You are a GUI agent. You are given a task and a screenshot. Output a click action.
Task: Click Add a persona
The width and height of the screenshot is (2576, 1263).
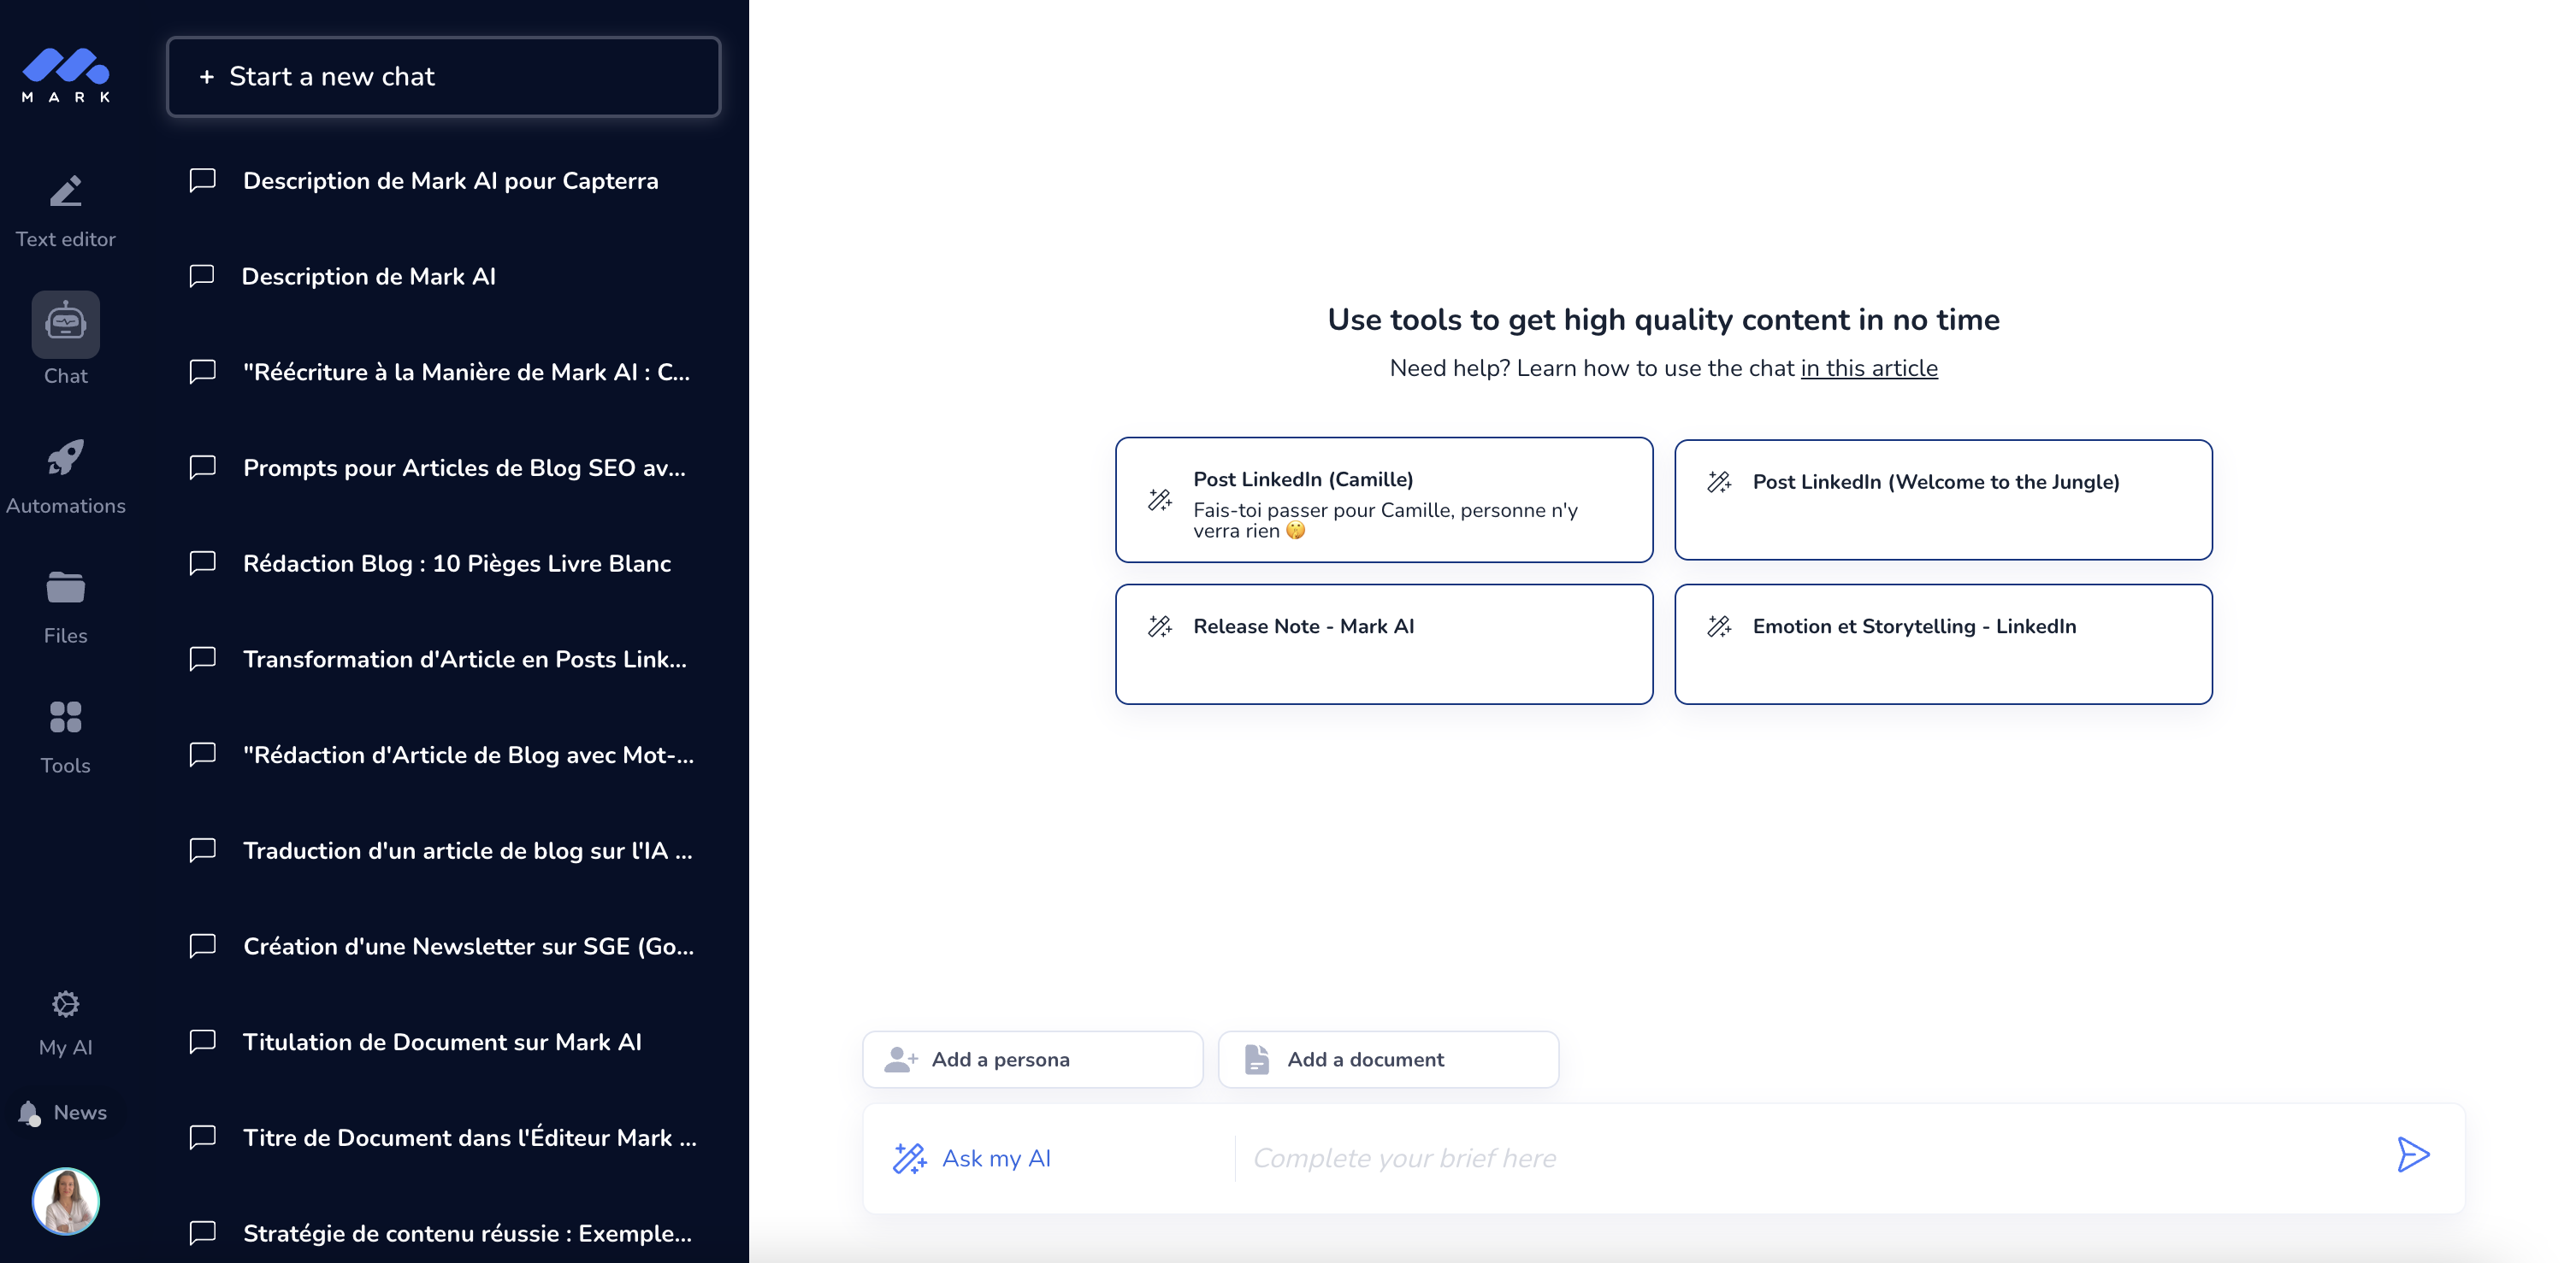pos(1032,1059)
